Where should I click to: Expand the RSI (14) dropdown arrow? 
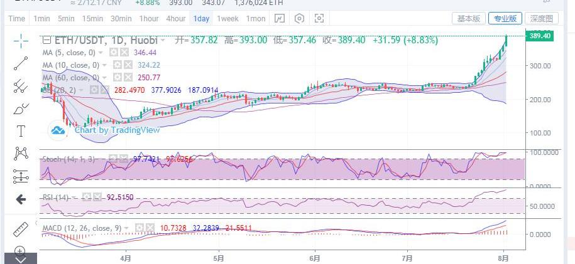[x=74, y=198]
